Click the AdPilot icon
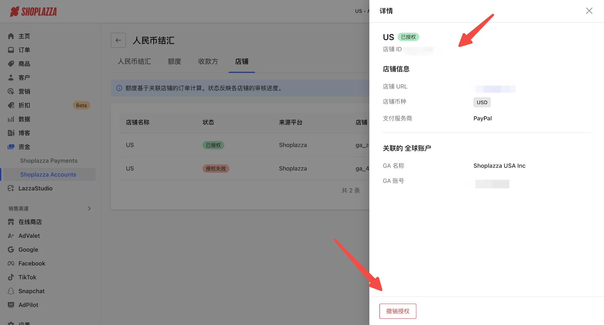The height and width of the screenshot is (325, 604). click(11, 305)
